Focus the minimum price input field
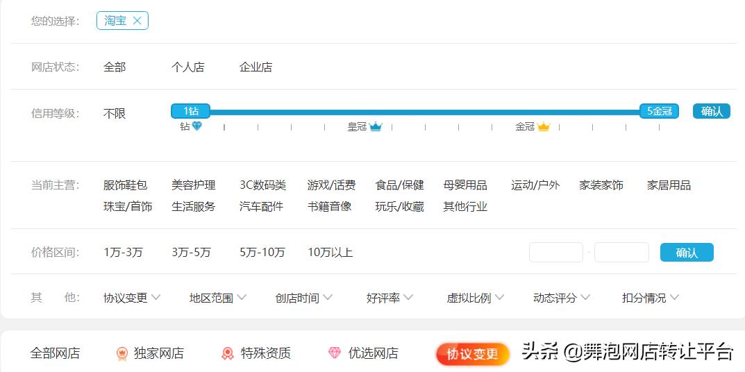 [556, 252]
